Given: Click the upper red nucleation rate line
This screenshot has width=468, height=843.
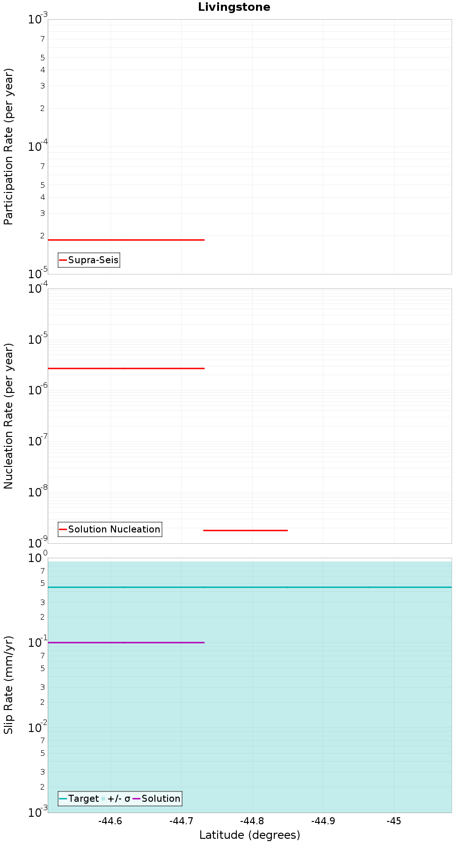Looking at the screenshot, I should point(126,369).
